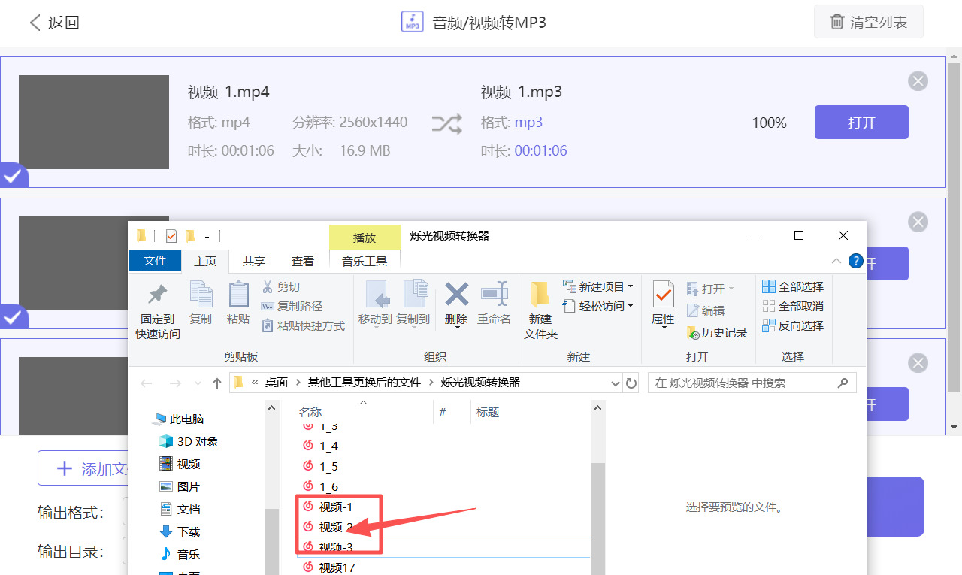Remove the second video item via X
This screenshot has width=962, height=575.
(918, 222)
